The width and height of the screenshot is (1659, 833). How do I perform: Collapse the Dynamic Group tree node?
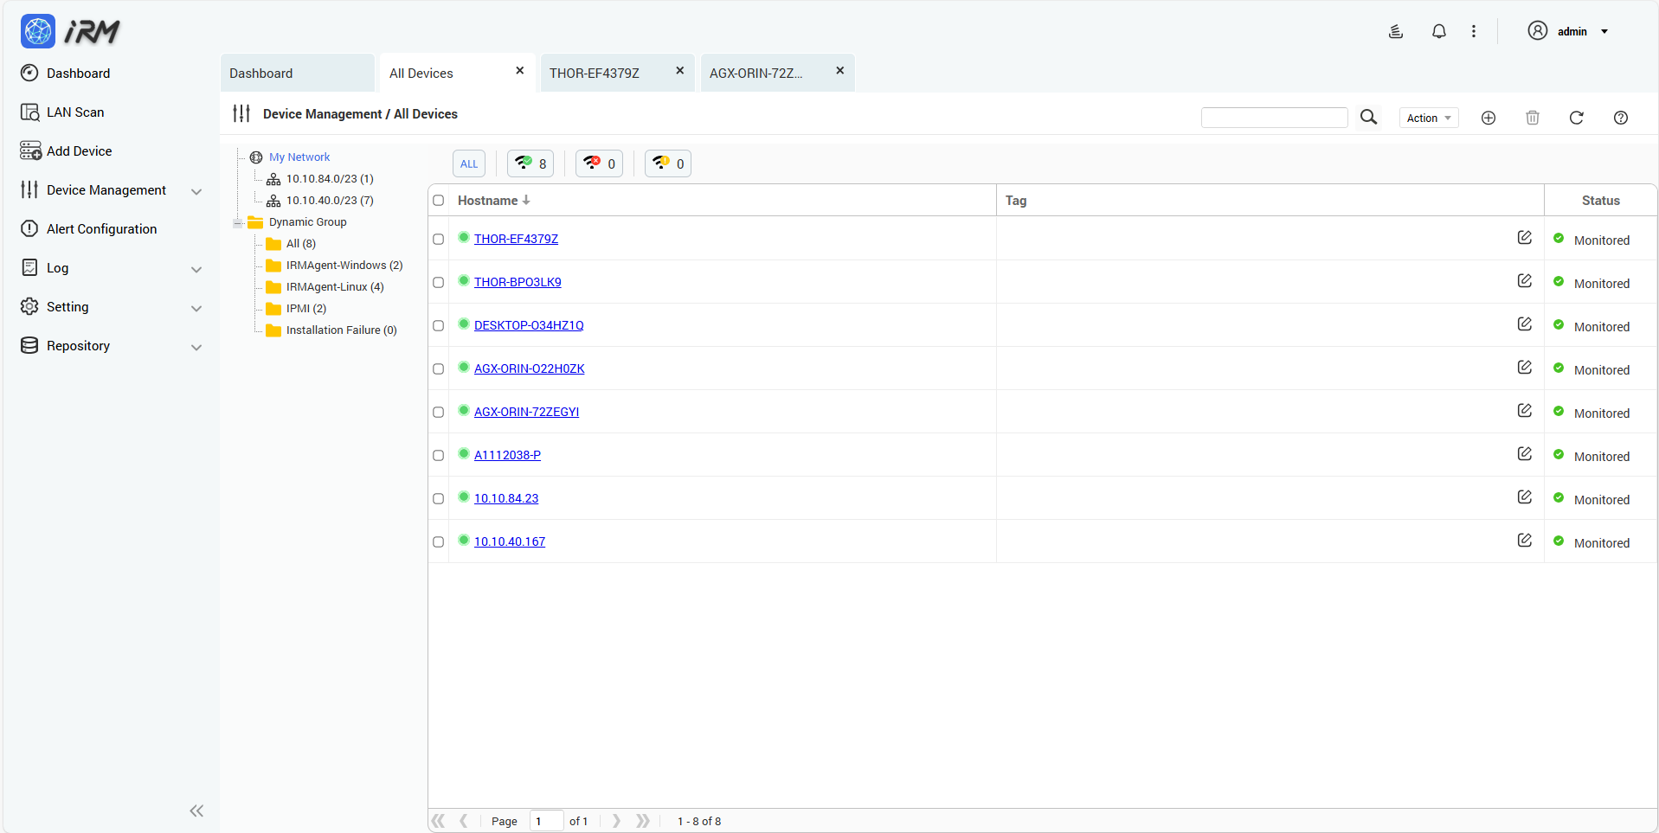(x=238, y=222)
